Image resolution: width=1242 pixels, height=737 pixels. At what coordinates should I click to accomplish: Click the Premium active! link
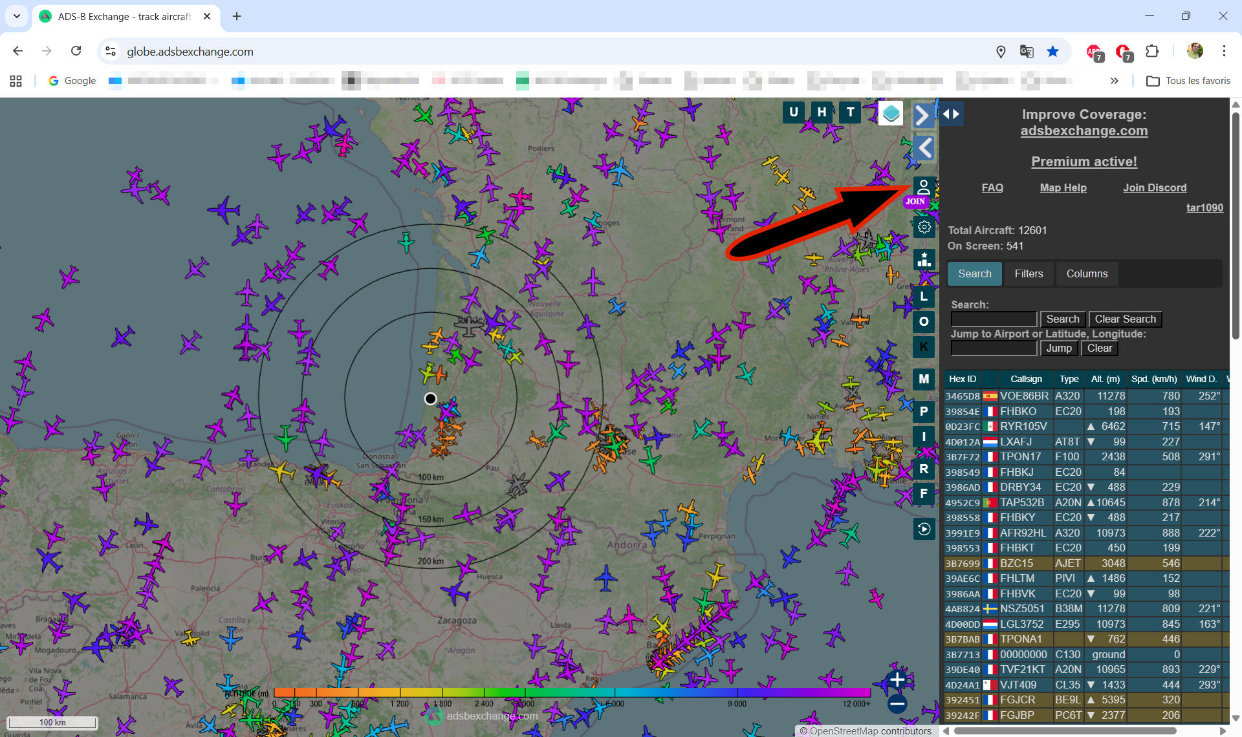[1084, 162]
